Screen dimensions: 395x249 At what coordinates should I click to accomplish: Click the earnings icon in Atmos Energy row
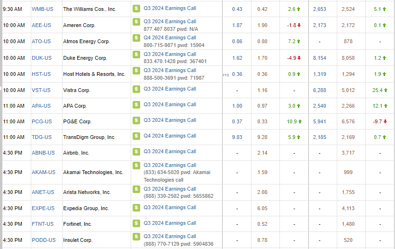pyautogui.click(x=136, y=38)
